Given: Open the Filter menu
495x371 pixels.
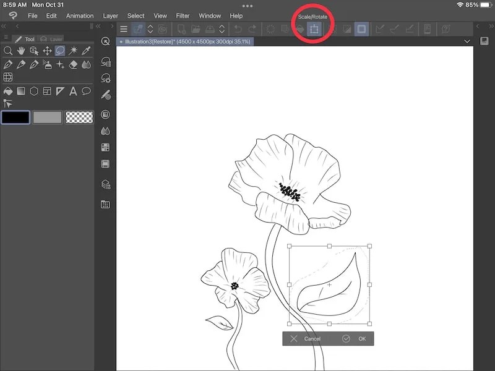Looking at the screenshot, I should (183, 16).
